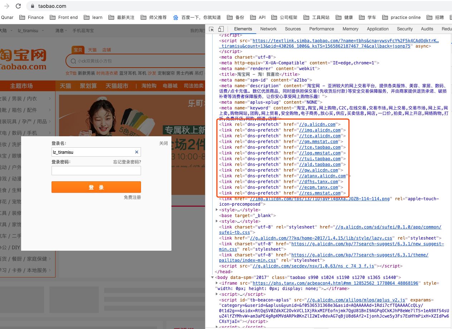This screenshot has height=329, width=452.
Task: Open the Front end bookmark folder
Action: [x=64, y=17]
